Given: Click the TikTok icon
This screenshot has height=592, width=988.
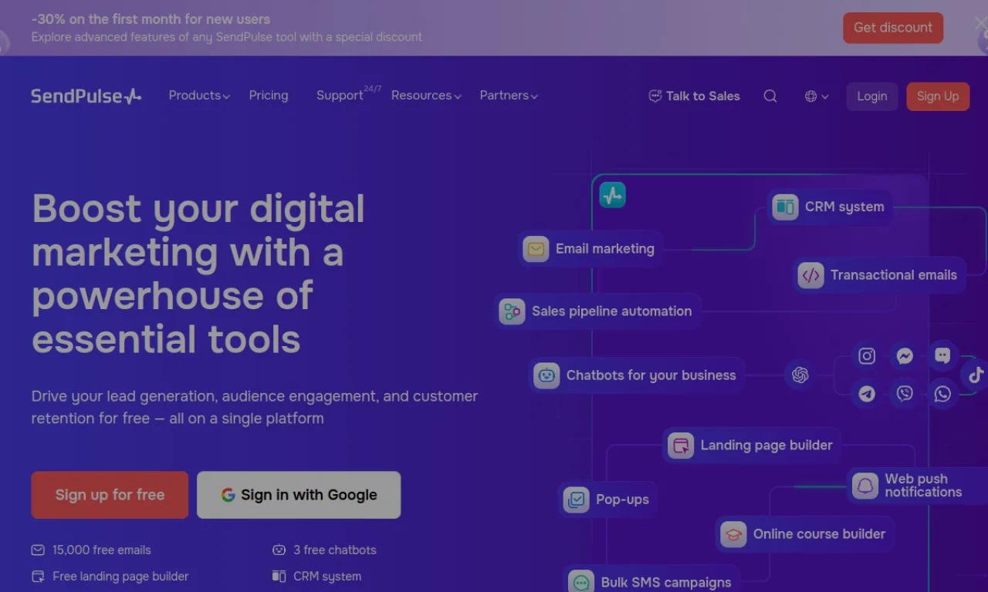Looking at the screenshot, I should (976, 375).
